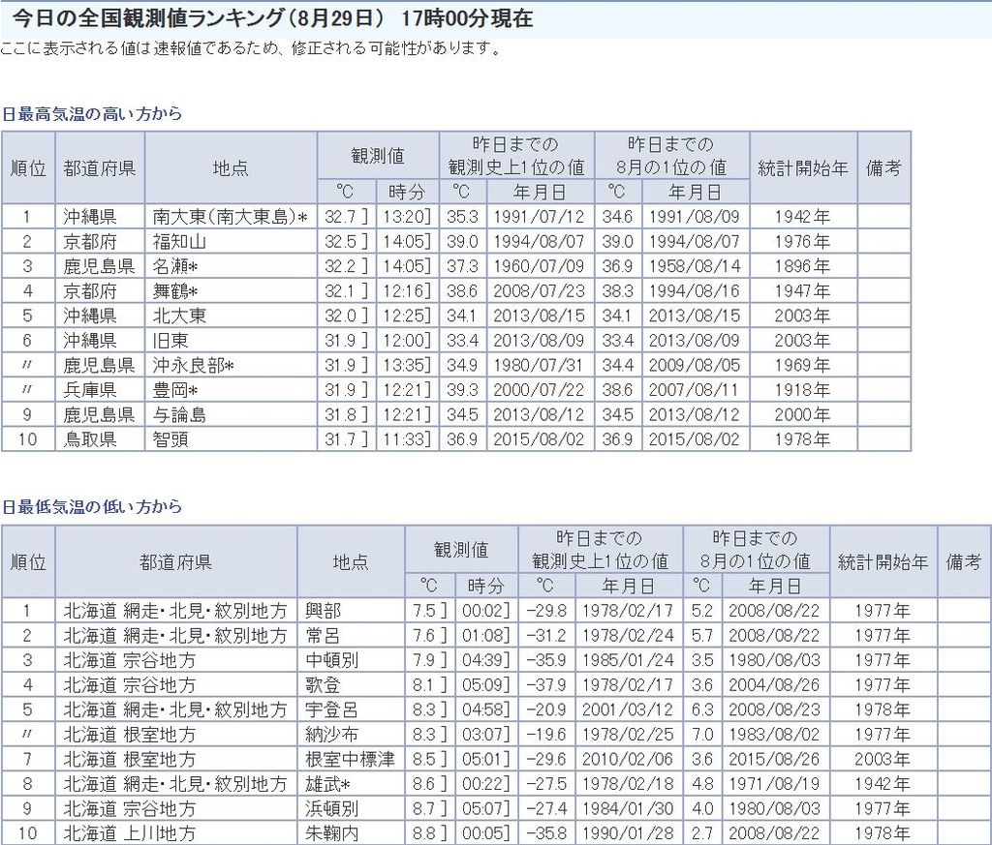Click the 舞鶴 station cell
This screenshot has width=992, height=845.
(175, 290)
